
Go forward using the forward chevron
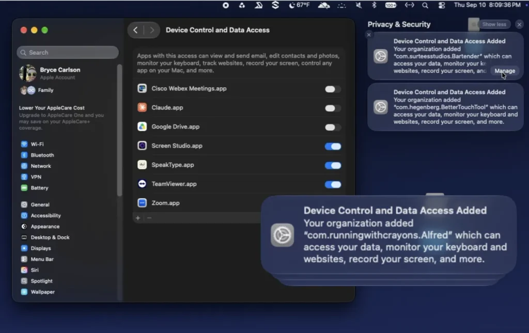point(151,30)
